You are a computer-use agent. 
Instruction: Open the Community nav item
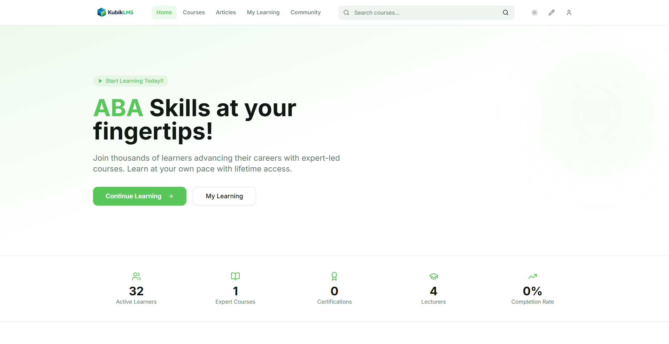306,13
